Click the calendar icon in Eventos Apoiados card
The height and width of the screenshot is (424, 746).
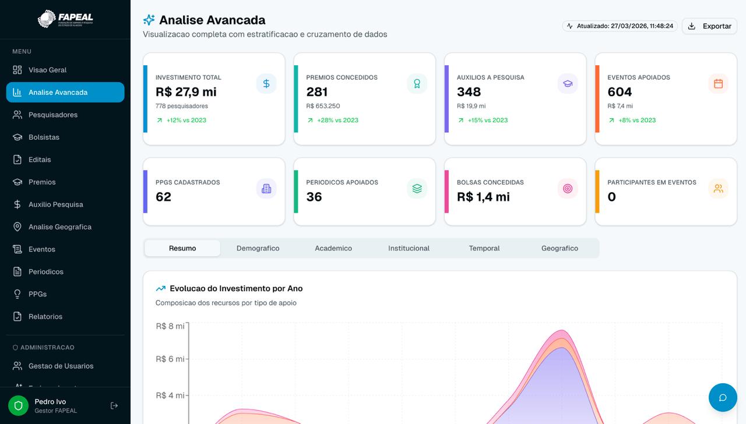(x=718, y=84)
